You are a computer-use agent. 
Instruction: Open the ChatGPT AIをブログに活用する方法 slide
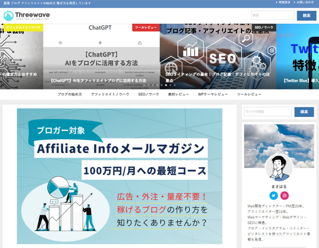click(x=101, y=59)
